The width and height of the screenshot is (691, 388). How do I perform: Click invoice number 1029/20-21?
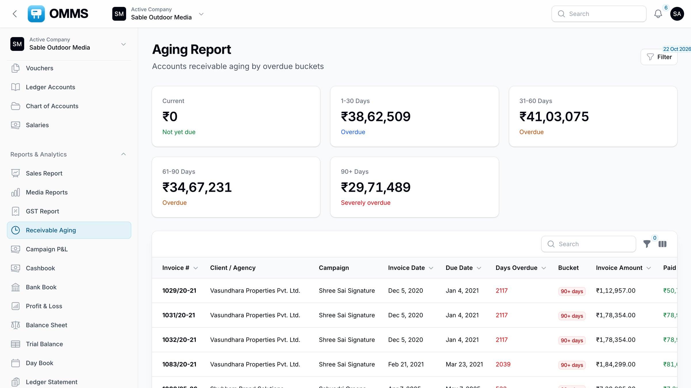pyautogui.click(x=179, y=291)
